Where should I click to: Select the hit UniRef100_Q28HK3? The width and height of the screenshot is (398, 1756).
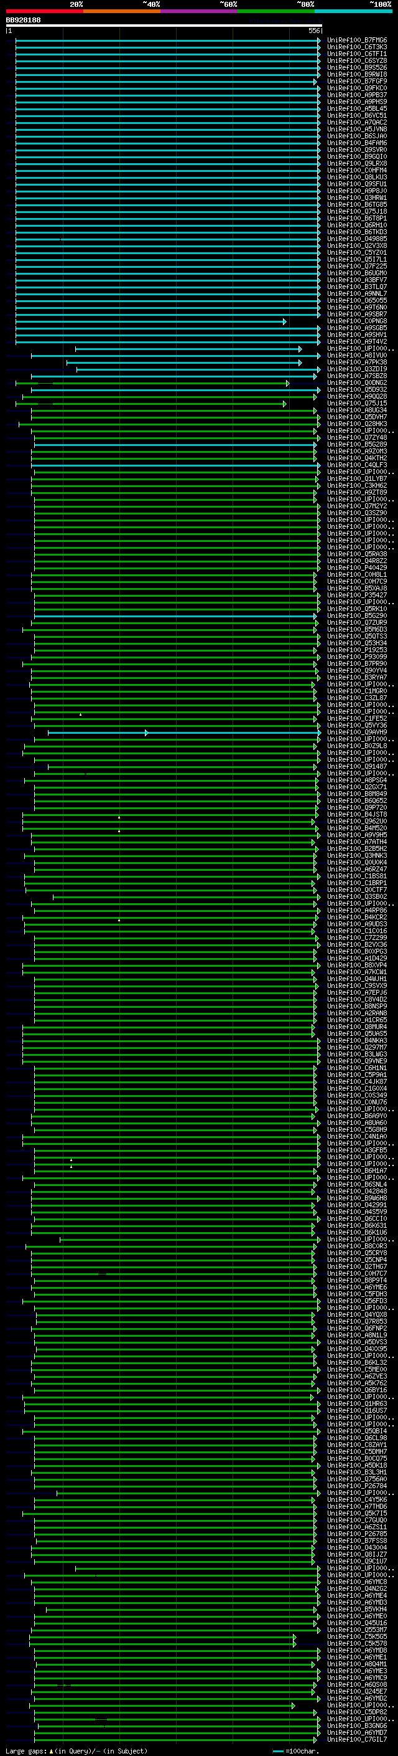click(x=357, y=424)
